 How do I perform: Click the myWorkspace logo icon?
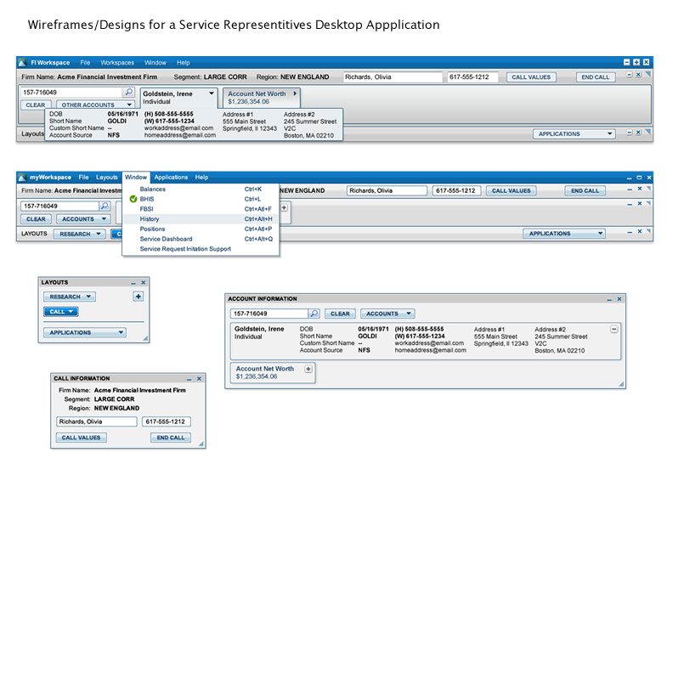[22, 178]
